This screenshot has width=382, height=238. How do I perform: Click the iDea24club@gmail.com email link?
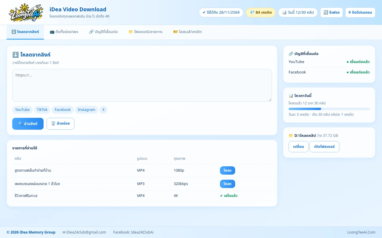coord(86,232)
